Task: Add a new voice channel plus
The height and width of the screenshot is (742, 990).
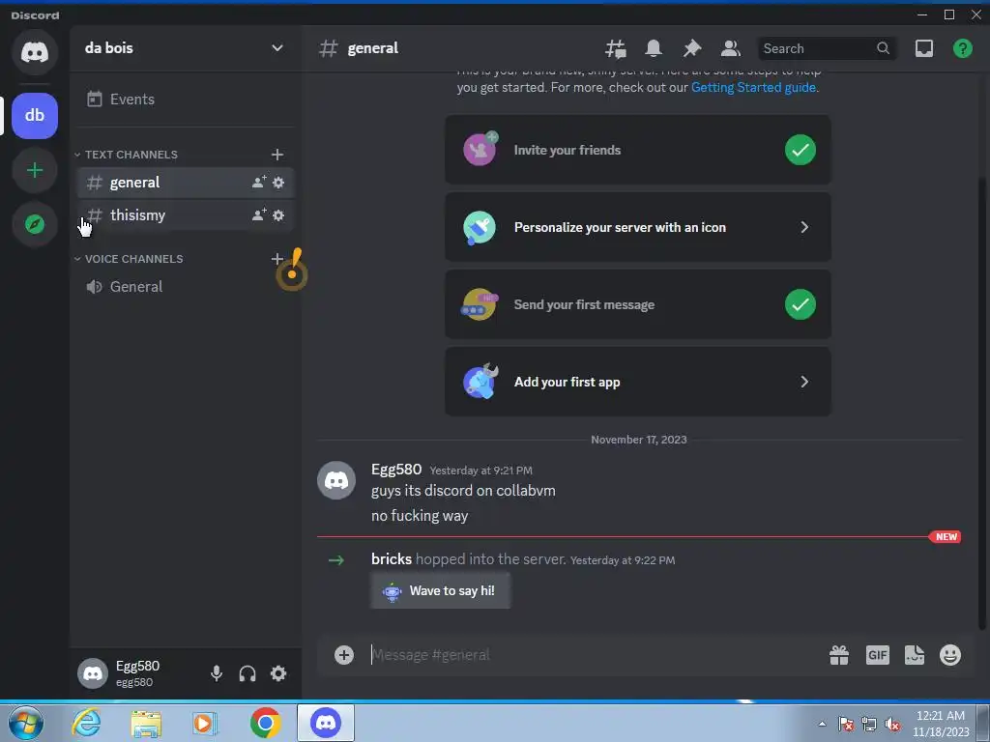Action: 277,259
